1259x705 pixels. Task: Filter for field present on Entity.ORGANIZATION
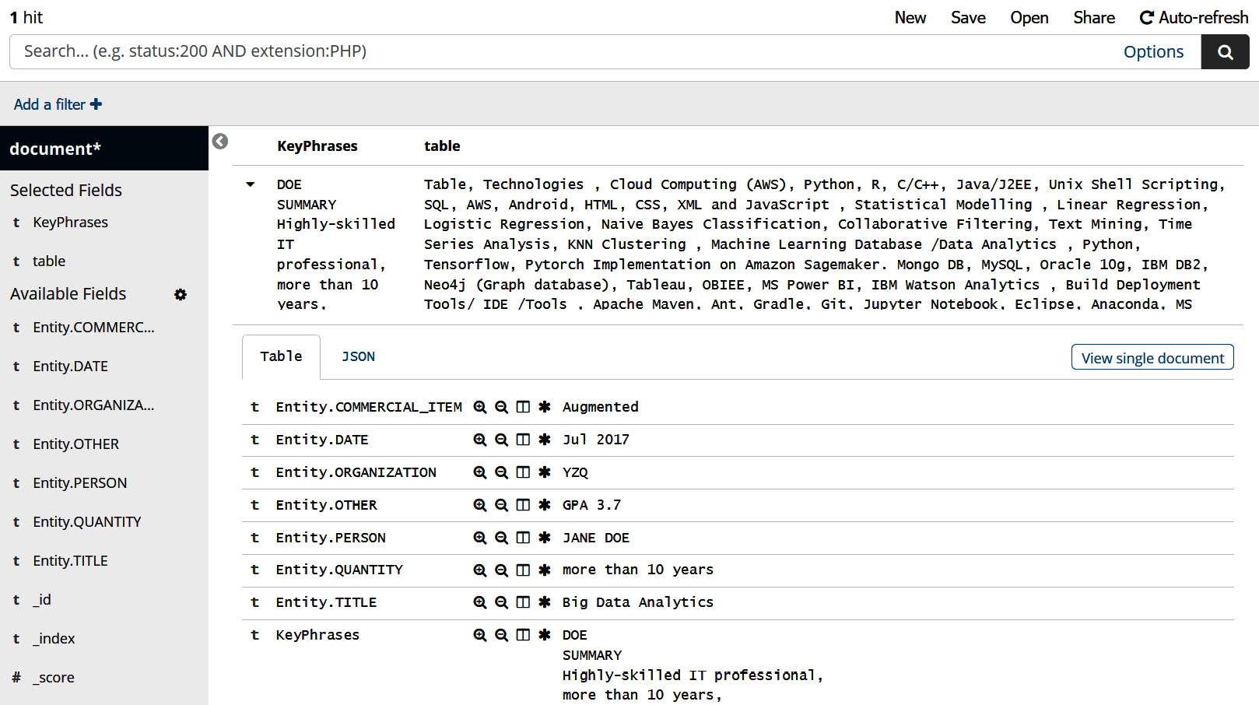coord(545,472)
